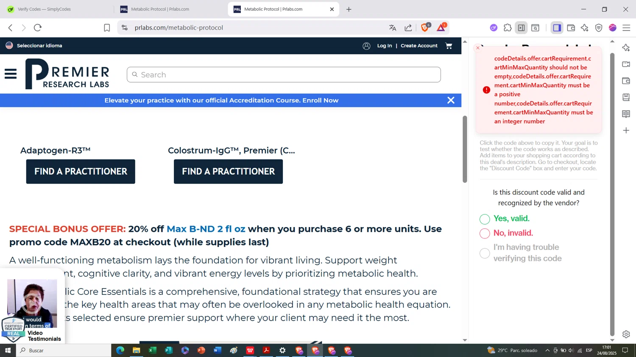Image resolution: width=636 pixels, height=357 pixels.
Task: Switch to the first Metabolic Protocol tab
Action: [170, 9]
